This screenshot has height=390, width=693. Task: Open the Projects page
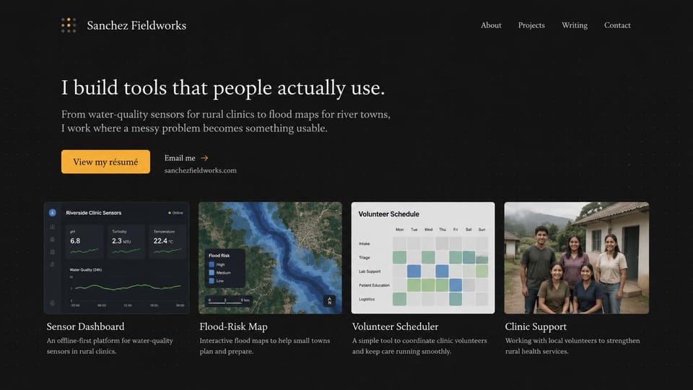531,25
